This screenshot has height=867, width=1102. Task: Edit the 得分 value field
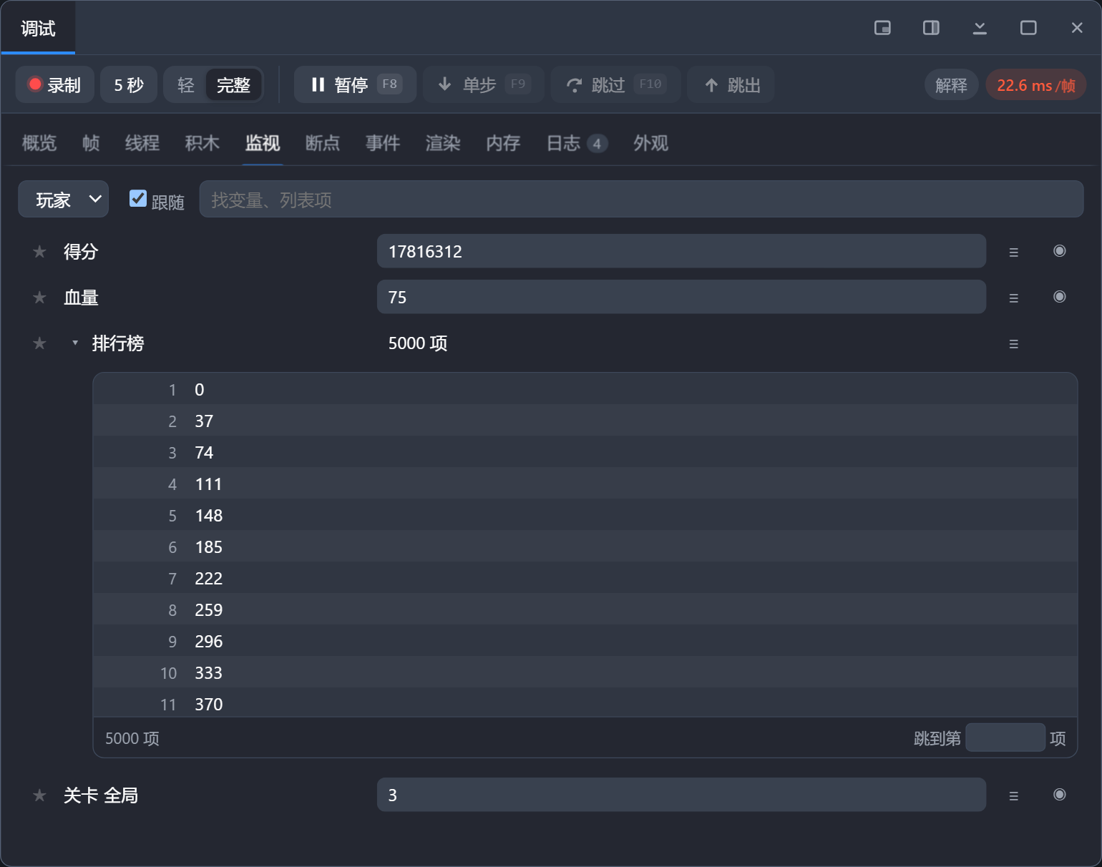click(x=681, y=252)
